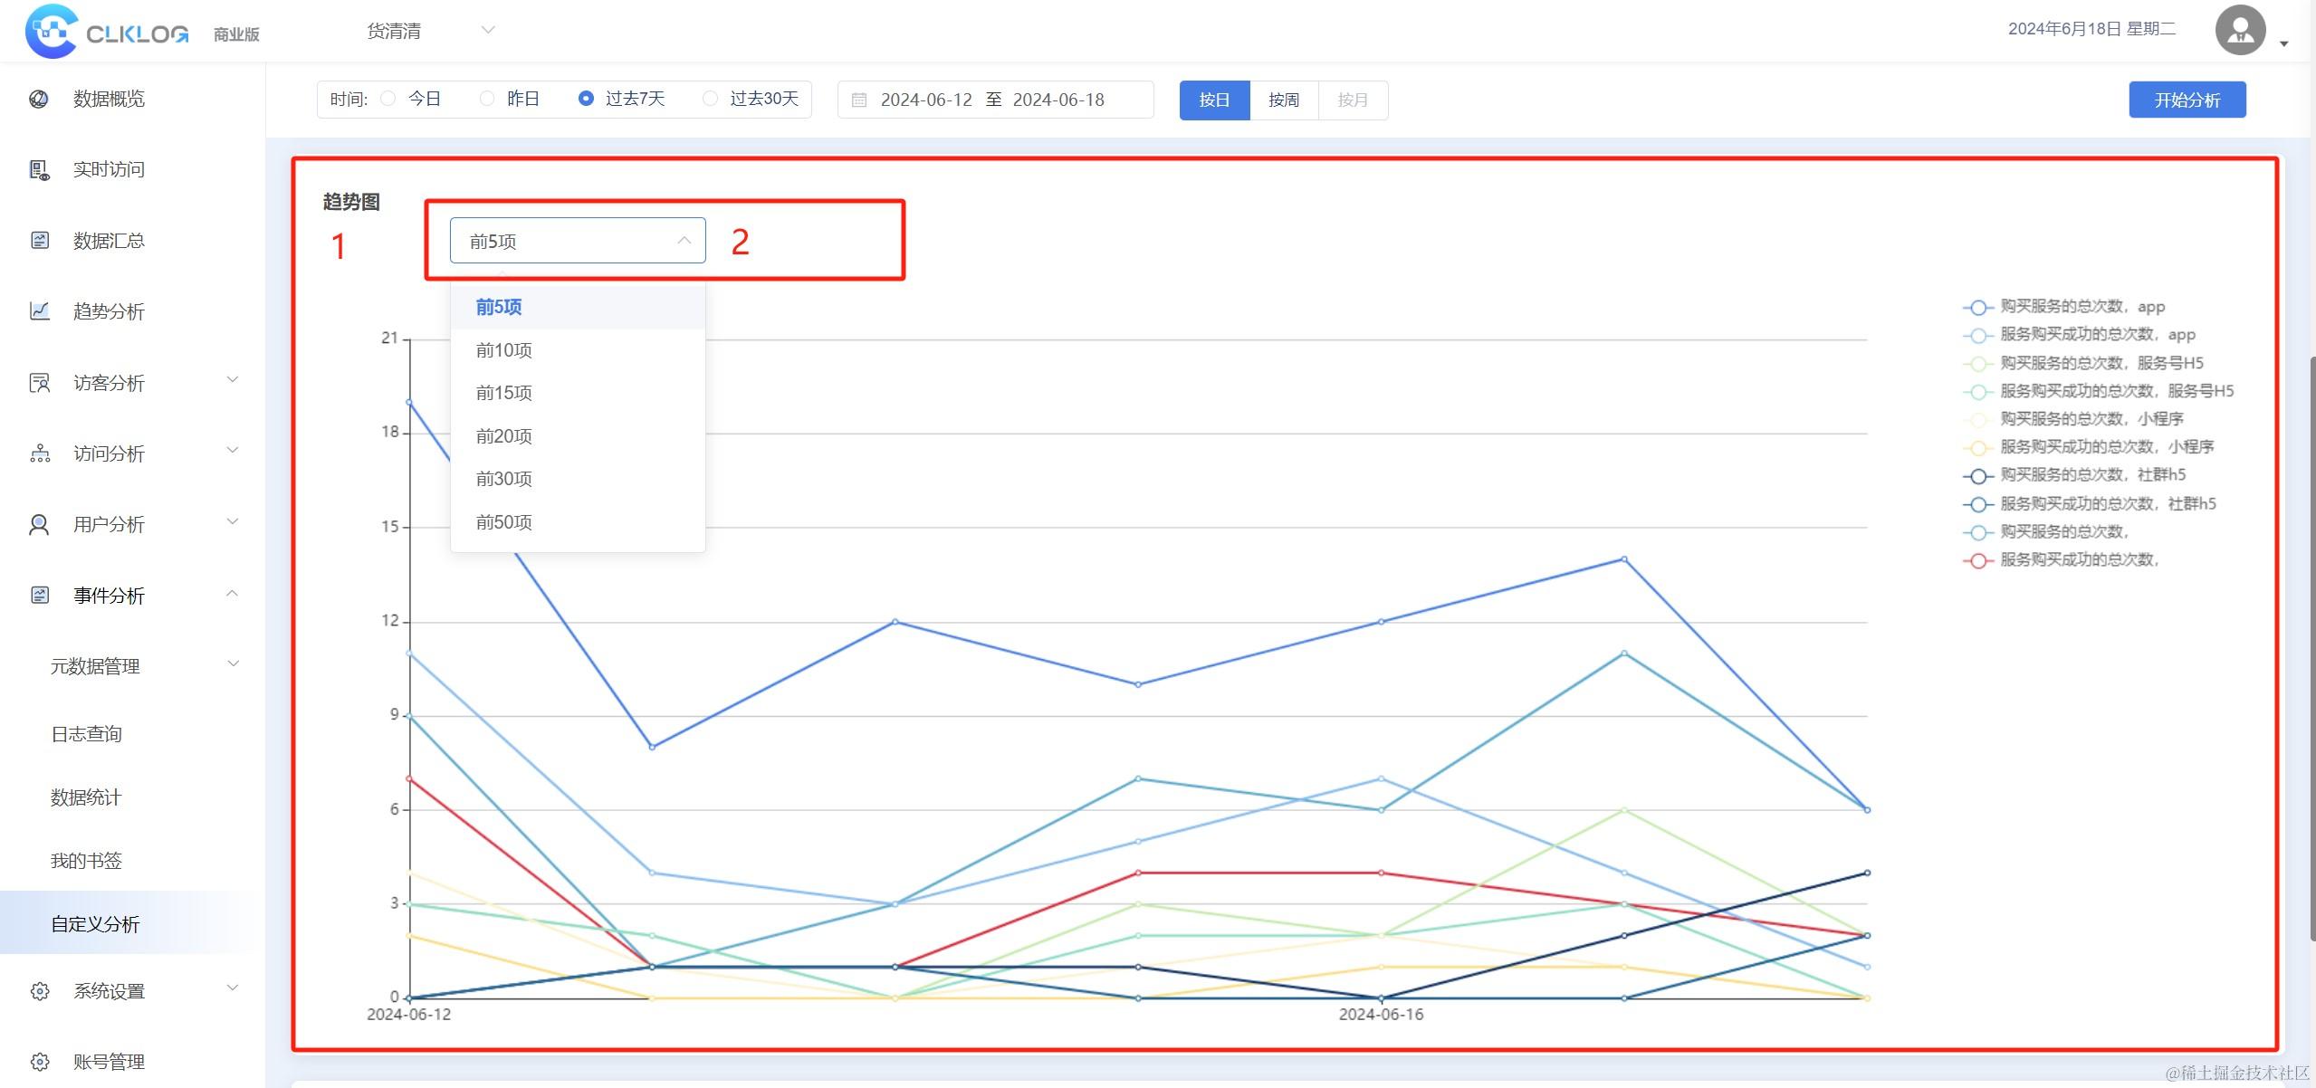This screenshot has height=1088, width=2316.
Task: Choose 前10项 from the dropdown list
Action: 504,350
